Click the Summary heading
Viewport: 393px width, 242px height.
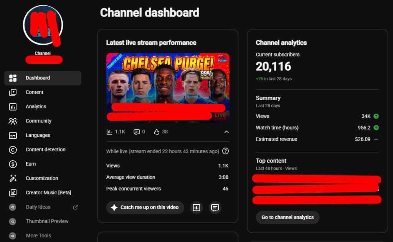[x=268, y=98]
